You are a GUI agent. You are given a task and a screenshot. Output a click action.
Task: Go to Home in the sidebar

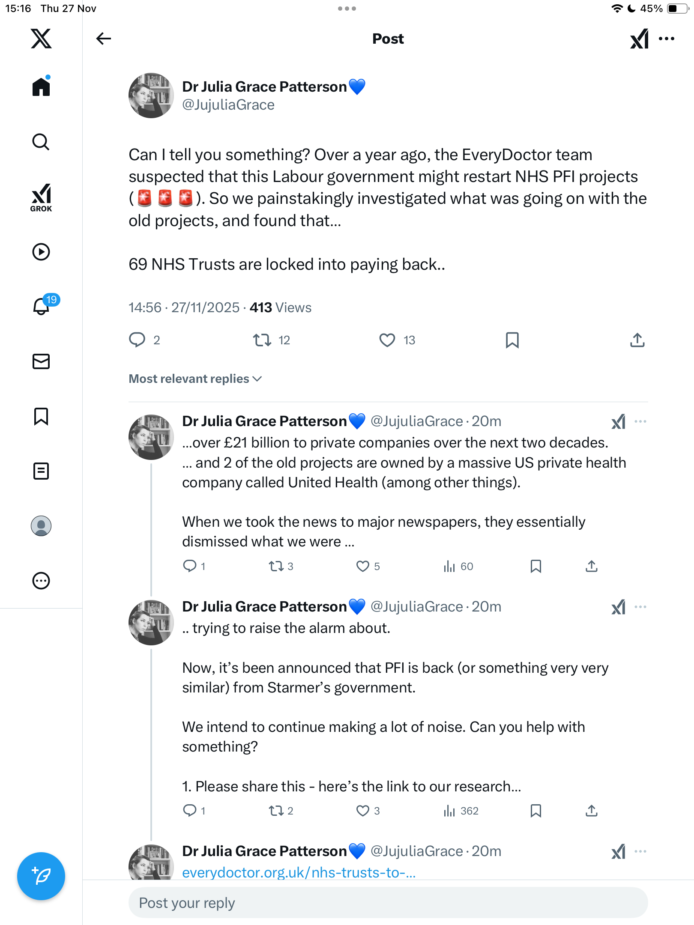[x=41, y=87]
